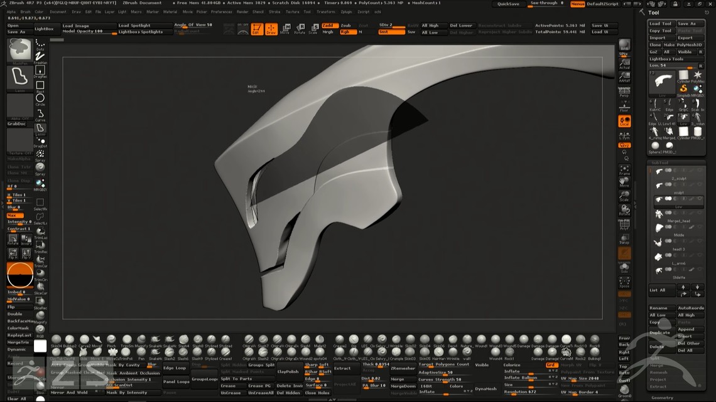Select the Sphere3D tool thumbnail
The width and height of the screenshot is (716, 402).
pos(655,147)
